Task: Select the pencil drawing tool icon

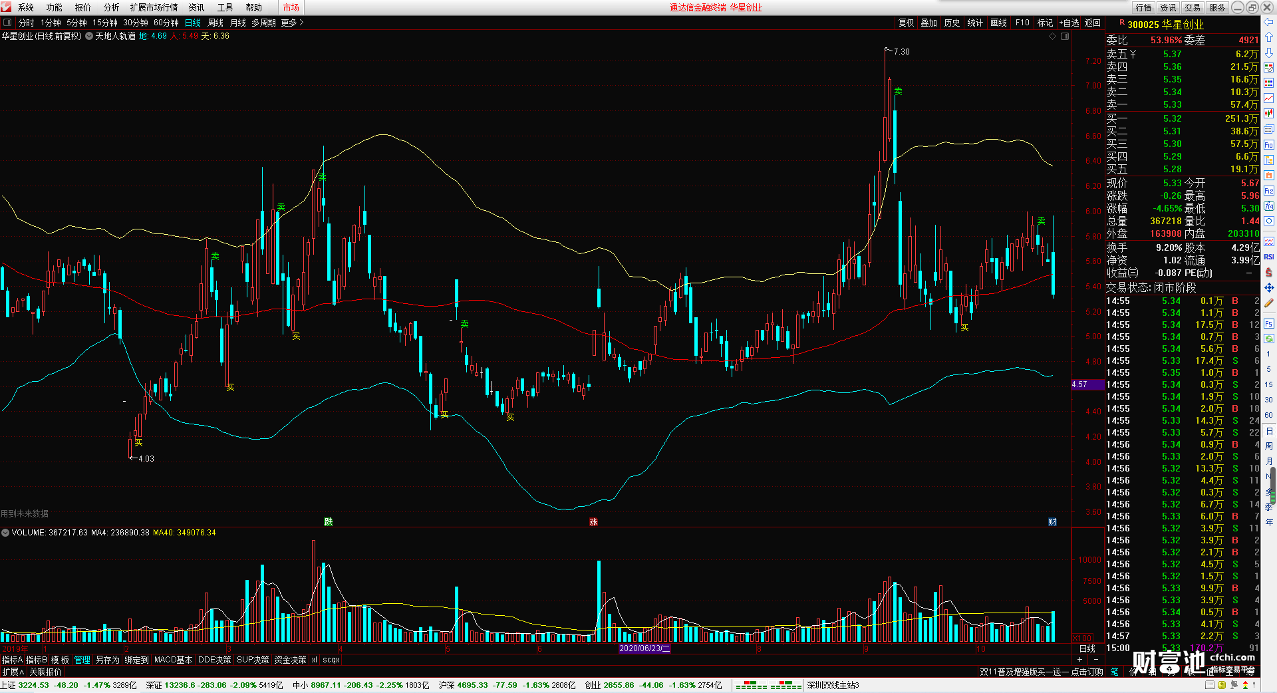Action: click(x=1269, y=303)
